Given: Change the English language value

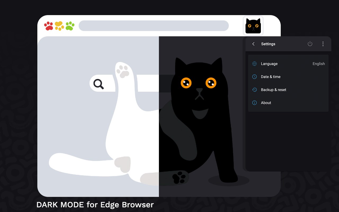Looking at the screenshot, I should [319, 64].
